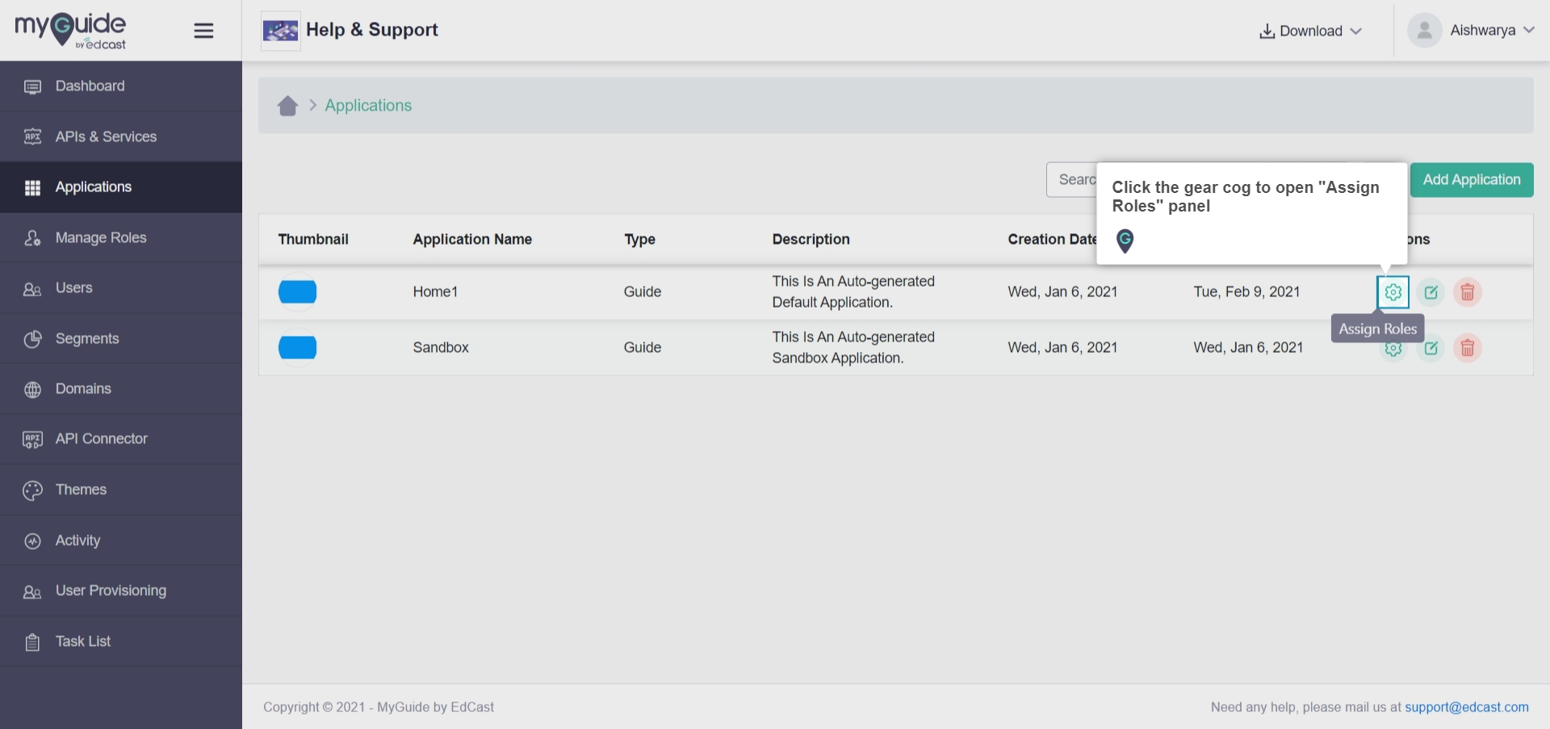Delete the Sandbox application

click(1468, 348)
